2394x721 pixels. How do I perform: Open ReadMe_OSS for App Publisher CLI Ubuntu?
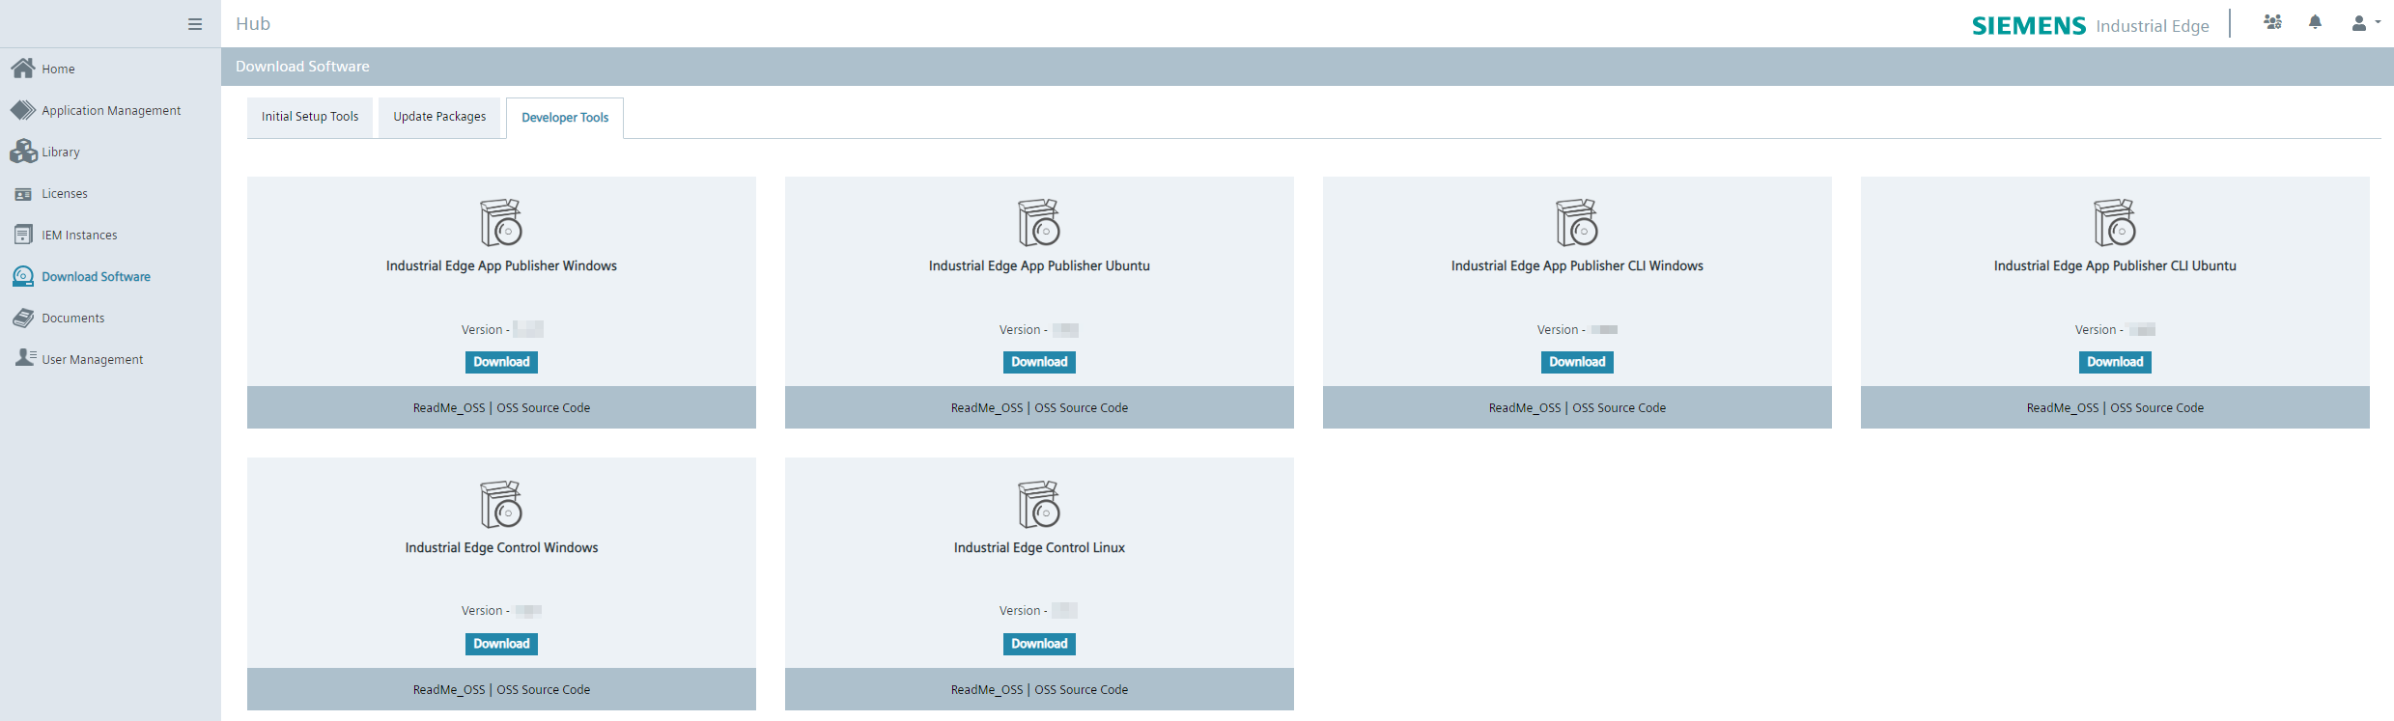pyautogui.click(x=2063, y=408)
